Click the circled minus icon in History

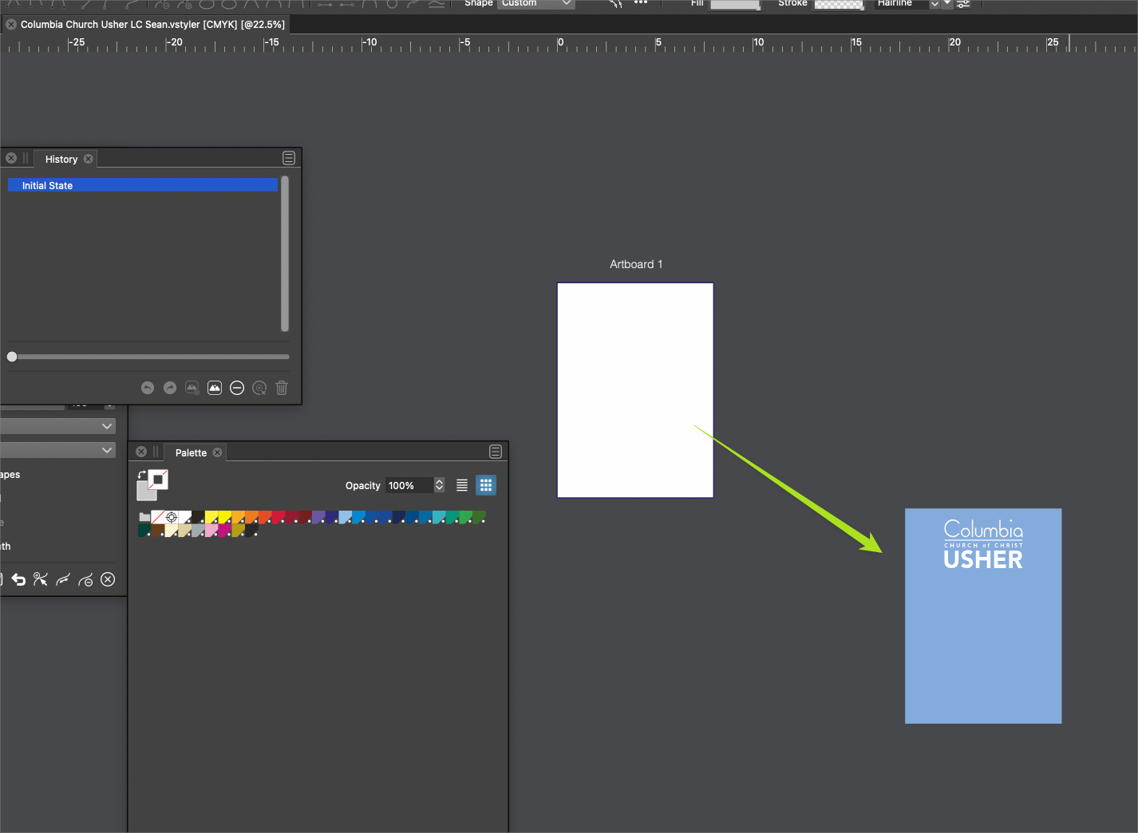click(237, 388)
